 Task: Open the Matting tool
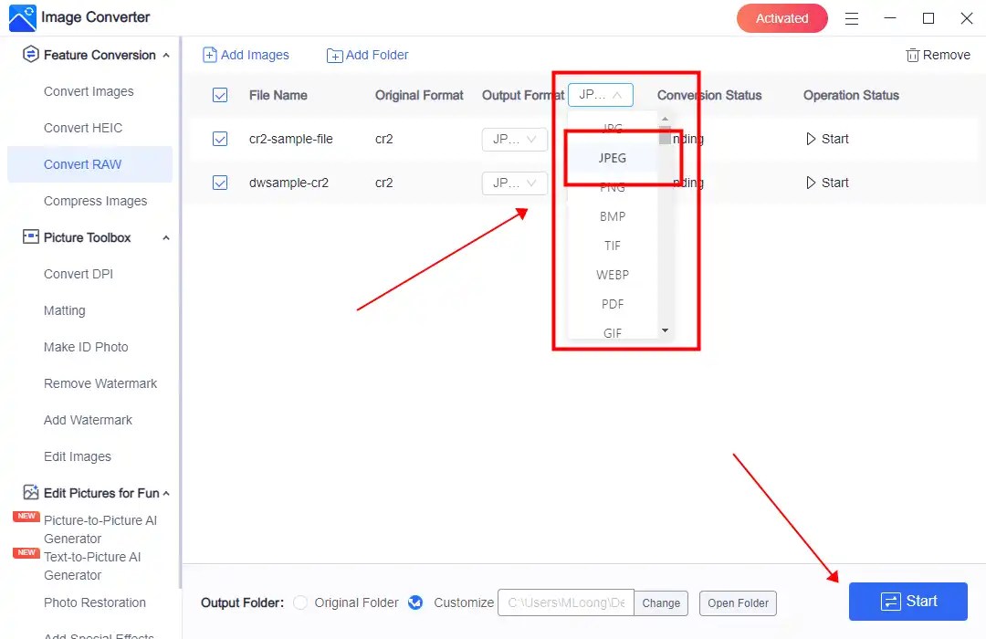[x=64, y=310]
